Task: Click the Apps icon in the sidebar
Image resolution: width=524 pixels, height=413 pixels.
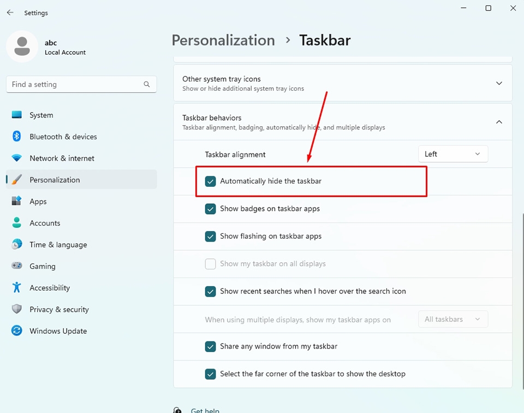Action: pos(17,201)
